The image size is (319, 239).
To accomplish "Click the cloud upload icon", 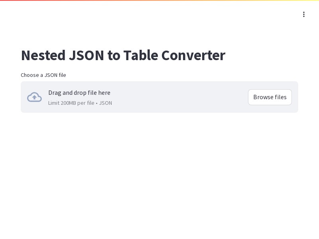I will 34,97.
